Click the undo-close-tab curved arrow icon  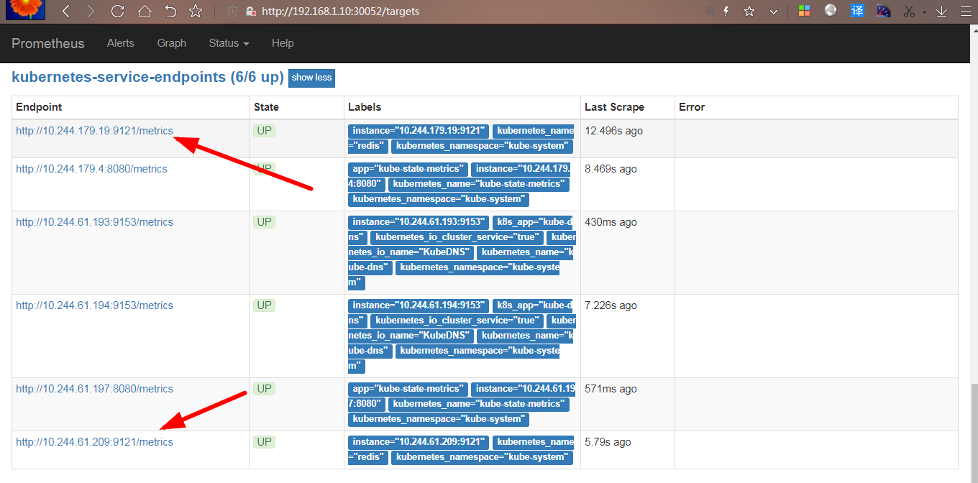coord(170,11)
